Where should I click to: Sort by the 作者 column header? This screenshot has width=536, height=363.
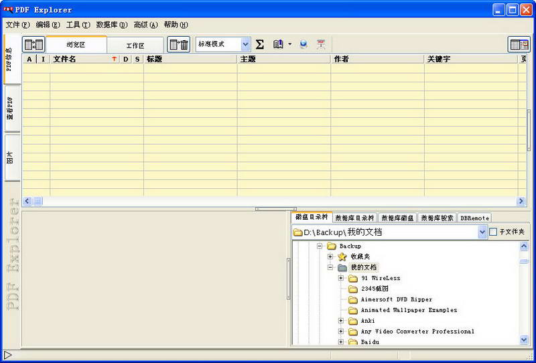[378, 59]
